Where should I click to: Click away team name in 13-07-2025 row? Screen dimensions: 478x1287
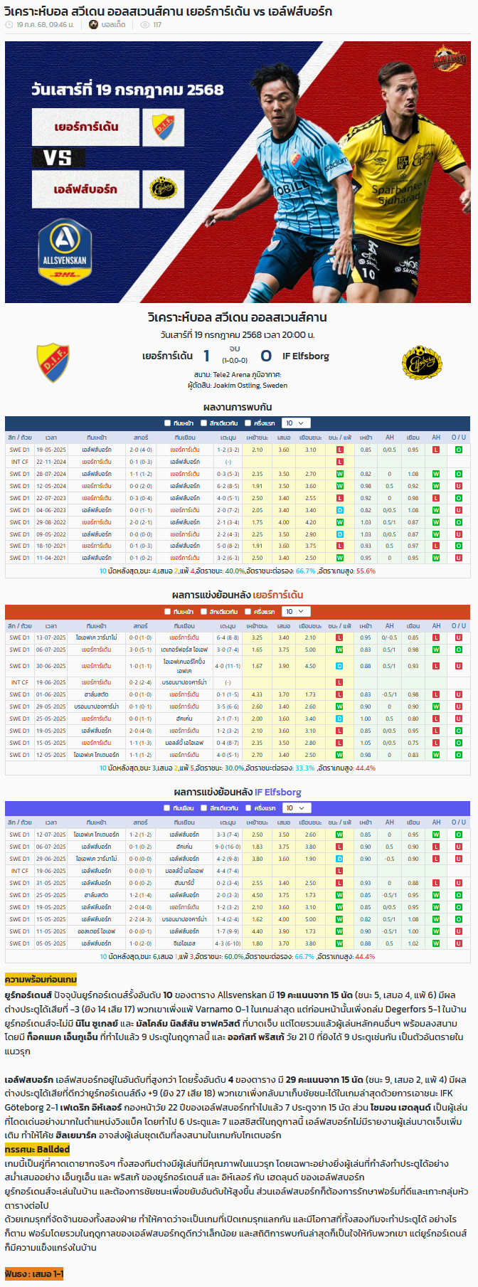[x=184, y=637]
